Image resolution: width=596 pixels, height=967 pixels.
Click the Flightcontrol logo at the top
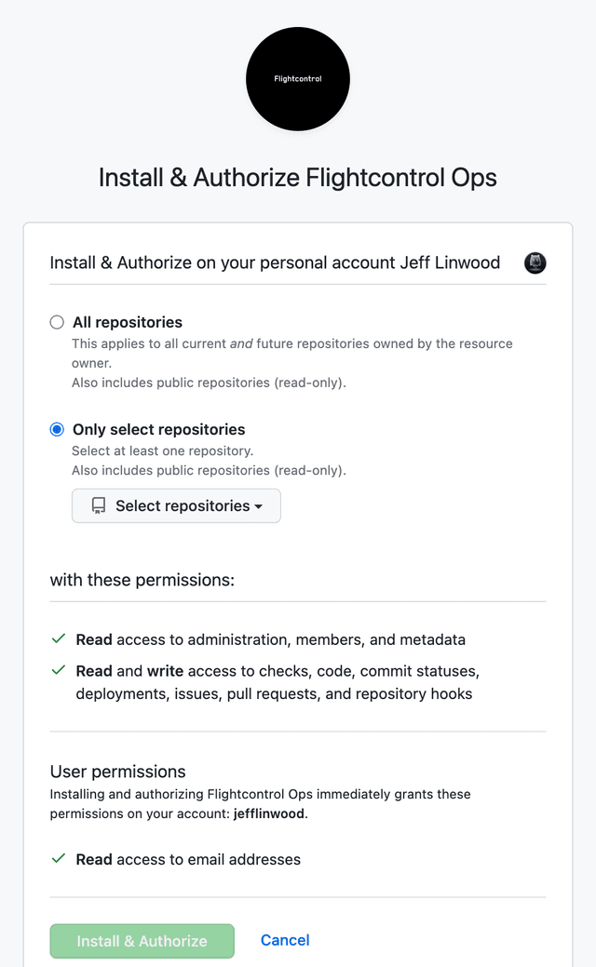(297, 78)
